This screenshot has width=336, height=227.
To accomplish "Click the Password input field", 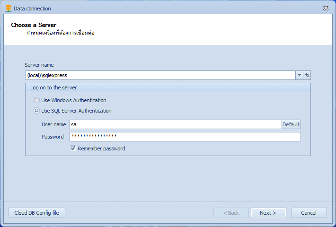I will (185, 137).
